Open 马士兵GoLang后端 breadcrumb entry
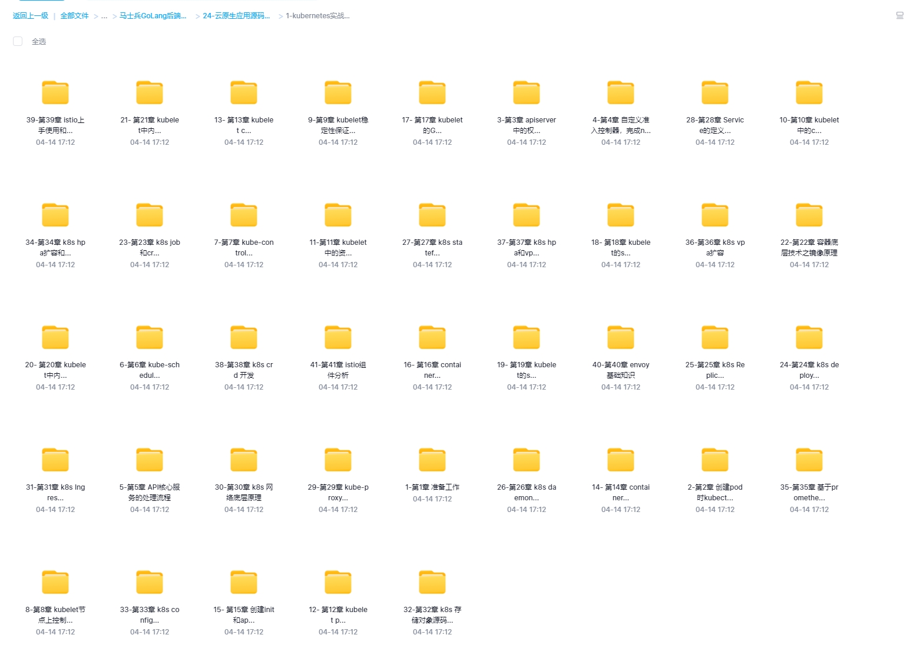Screen dimensions: 920x658 click(153, 16)
